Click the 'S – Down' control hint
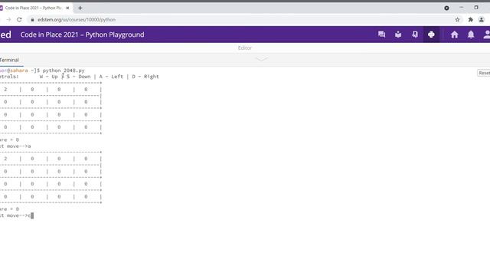Viewport: 490px width, 276px height. [x=78, y=77]
